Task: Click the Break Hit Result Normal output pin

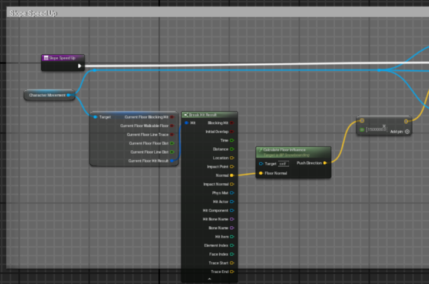Action: [232, 176]
